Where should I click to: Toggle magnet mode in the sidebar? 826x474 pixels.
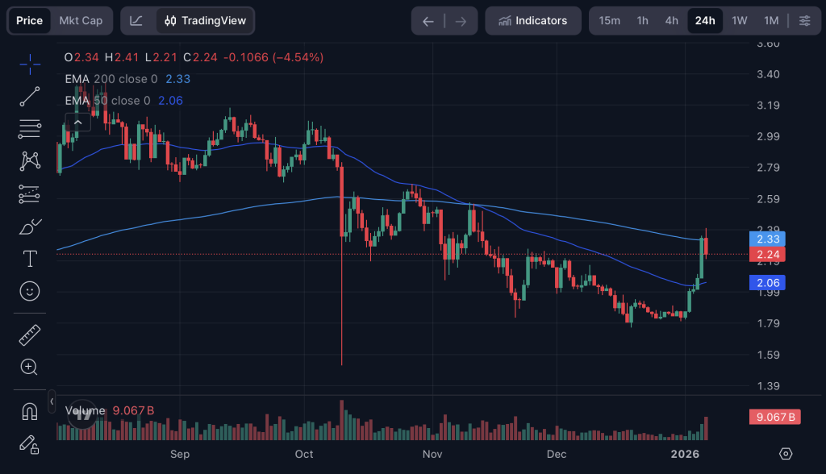[x=29, y=411]
